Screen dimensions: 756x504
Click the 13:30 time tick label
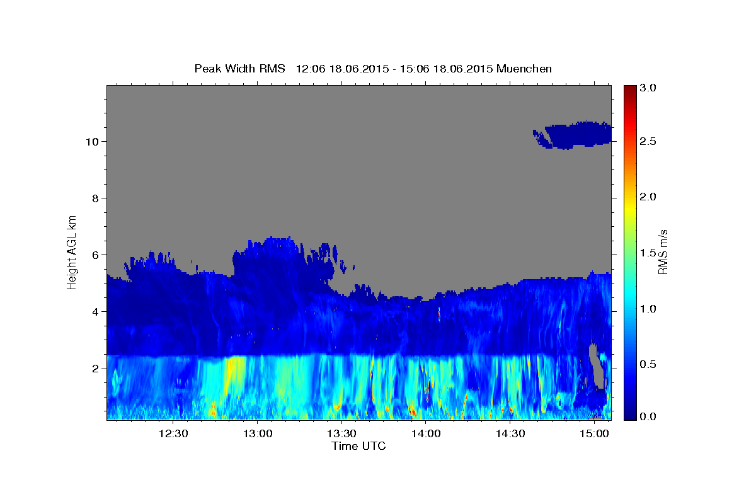click(341, 433)
